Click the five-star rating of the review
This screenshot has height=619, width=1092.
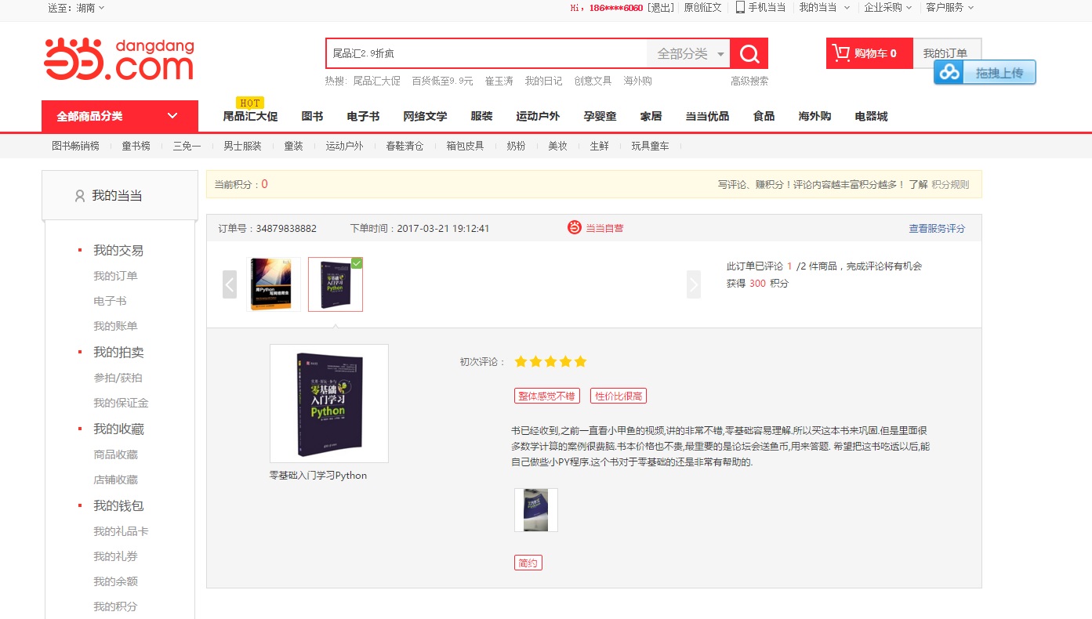pyautogui.click(x=550, y=362)
